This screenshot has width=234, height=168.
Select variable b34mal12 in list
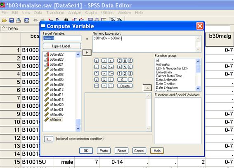[x=57, y=90]
